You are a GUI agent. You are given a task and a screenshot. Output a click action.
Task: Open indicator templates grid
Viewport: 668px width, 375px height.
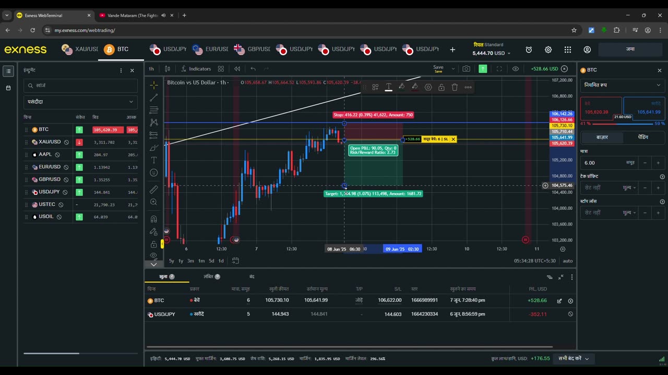pos(221,69)
